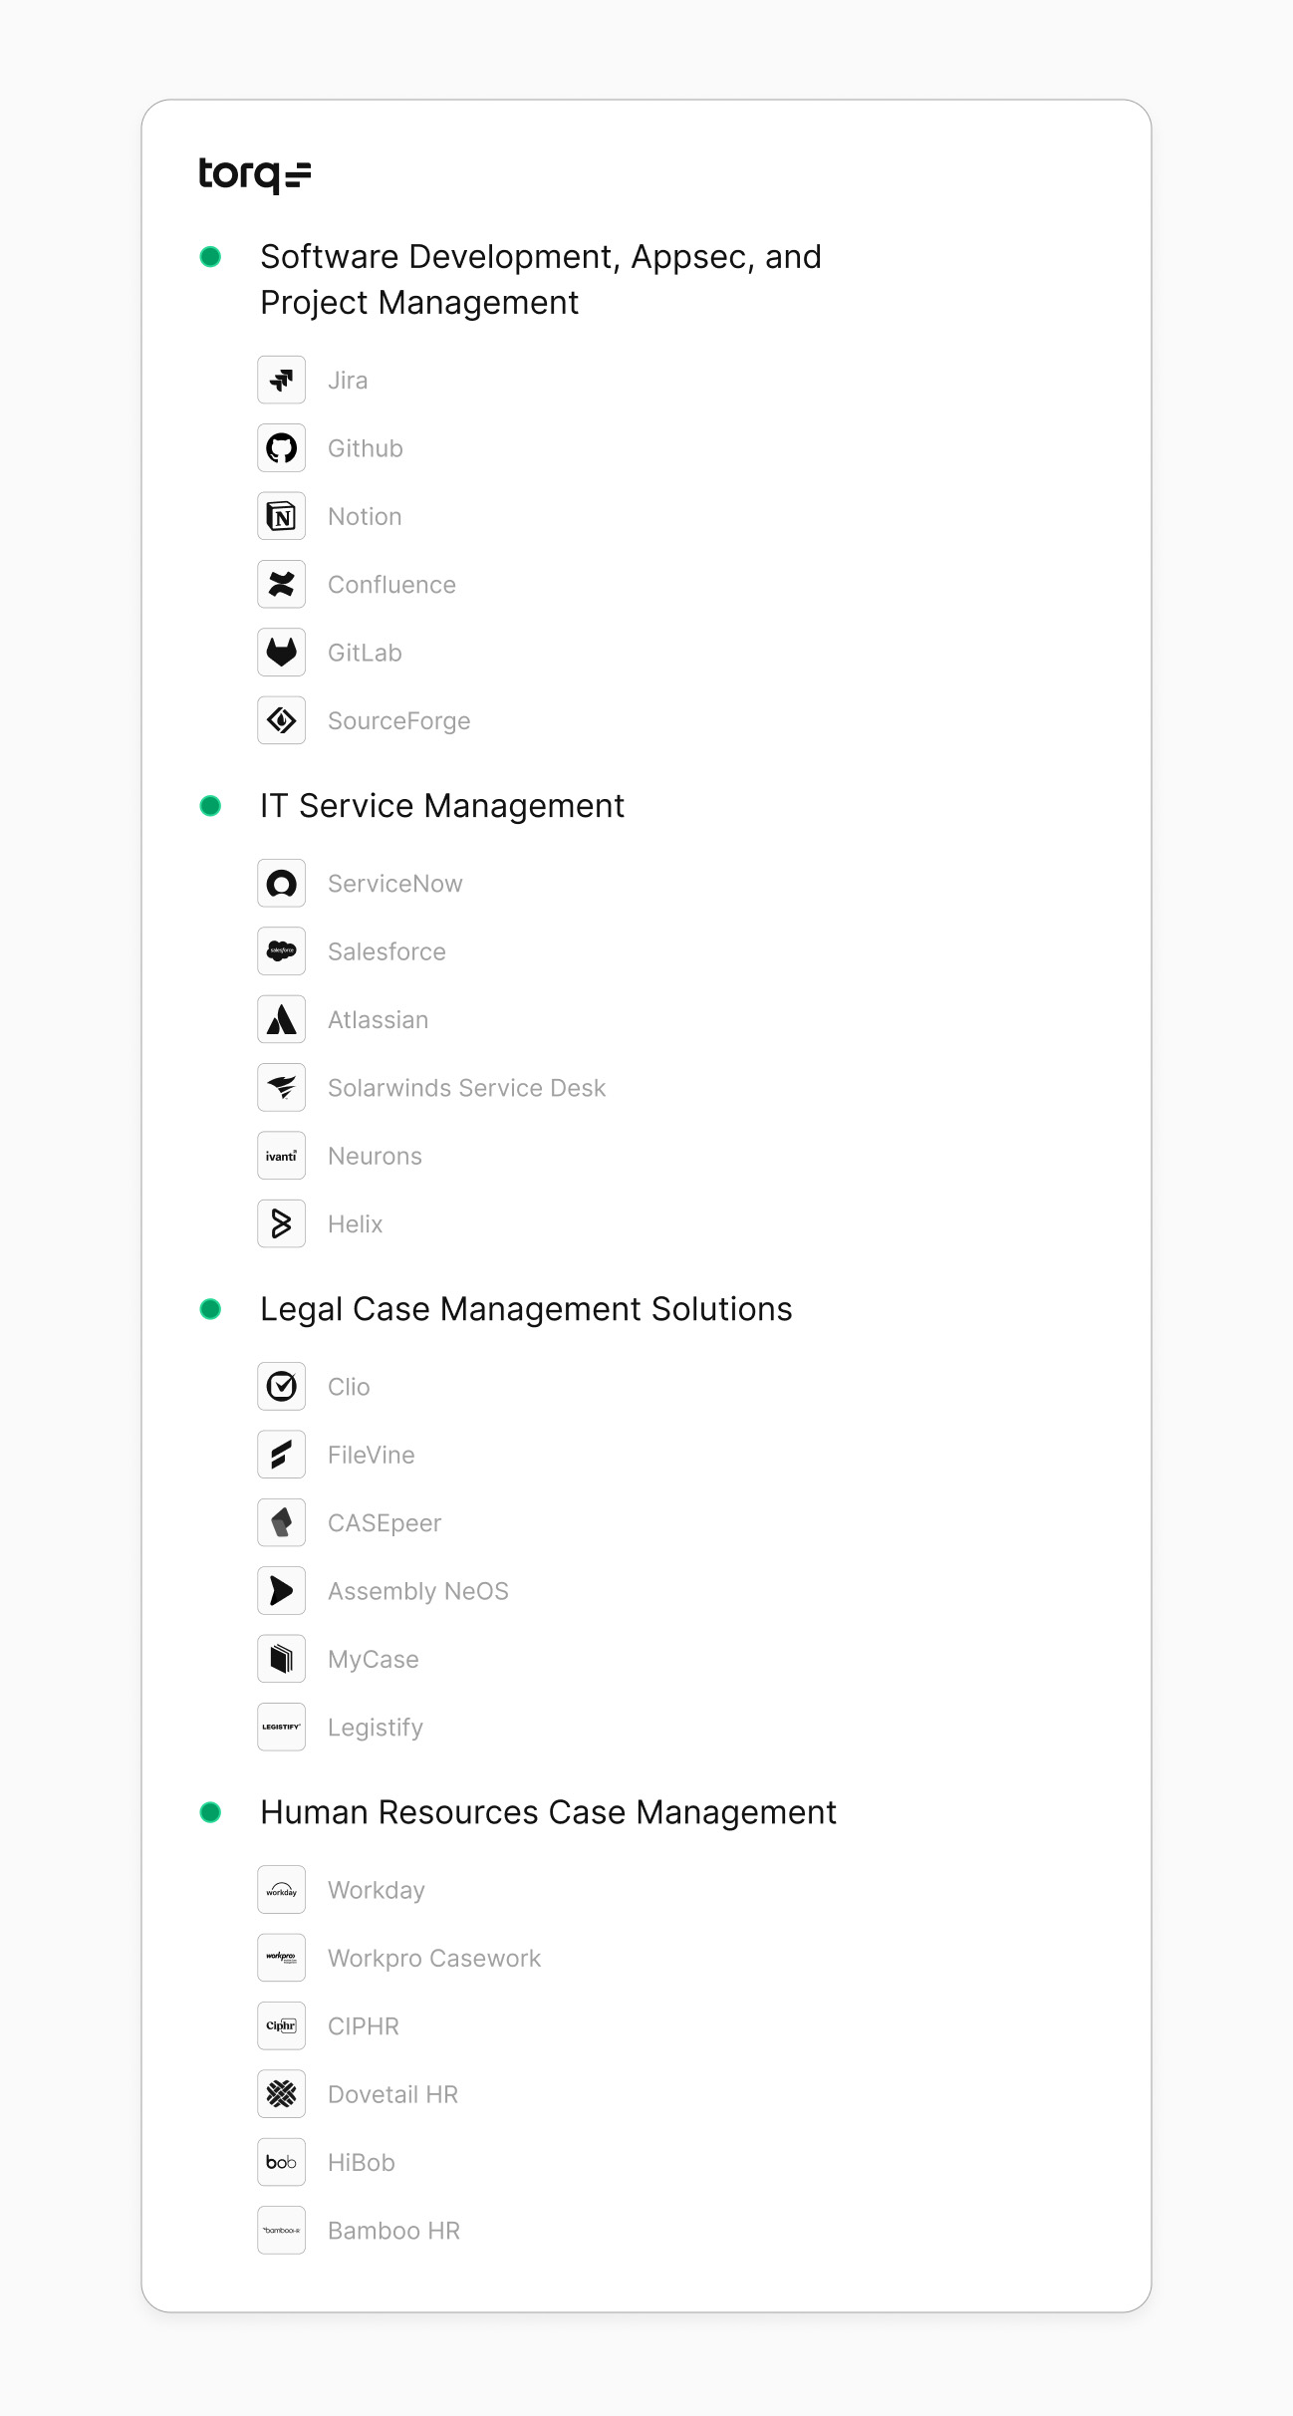This screenshot has height=2416, width=1293.
Task: Open the torq logo at top
Action: [254, 175]
